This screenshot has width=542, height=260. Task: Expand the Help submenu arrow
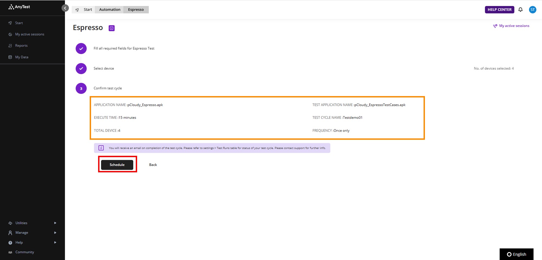point(55,242)
